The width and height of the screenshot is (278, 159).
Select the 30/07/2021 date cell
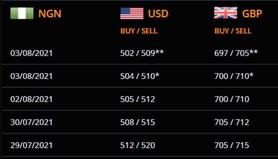click(x=31, y=122)
